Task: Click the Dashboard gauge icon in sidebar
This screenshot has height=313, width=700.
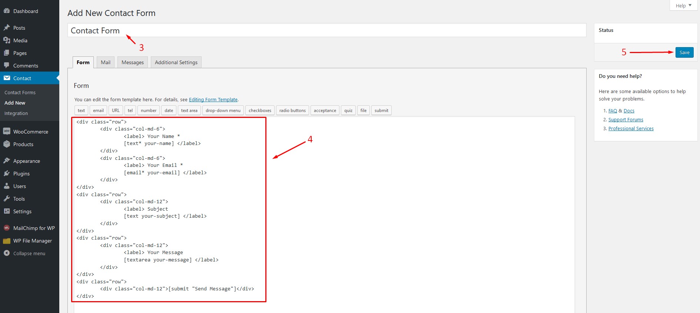Action: point(7,11)
